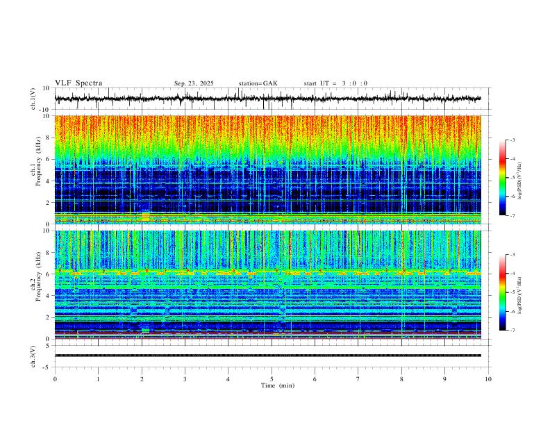Click the 'station=GAK' header text
Image resolution: width=550 pixels, height=425 pixels.
coord(258,83)
